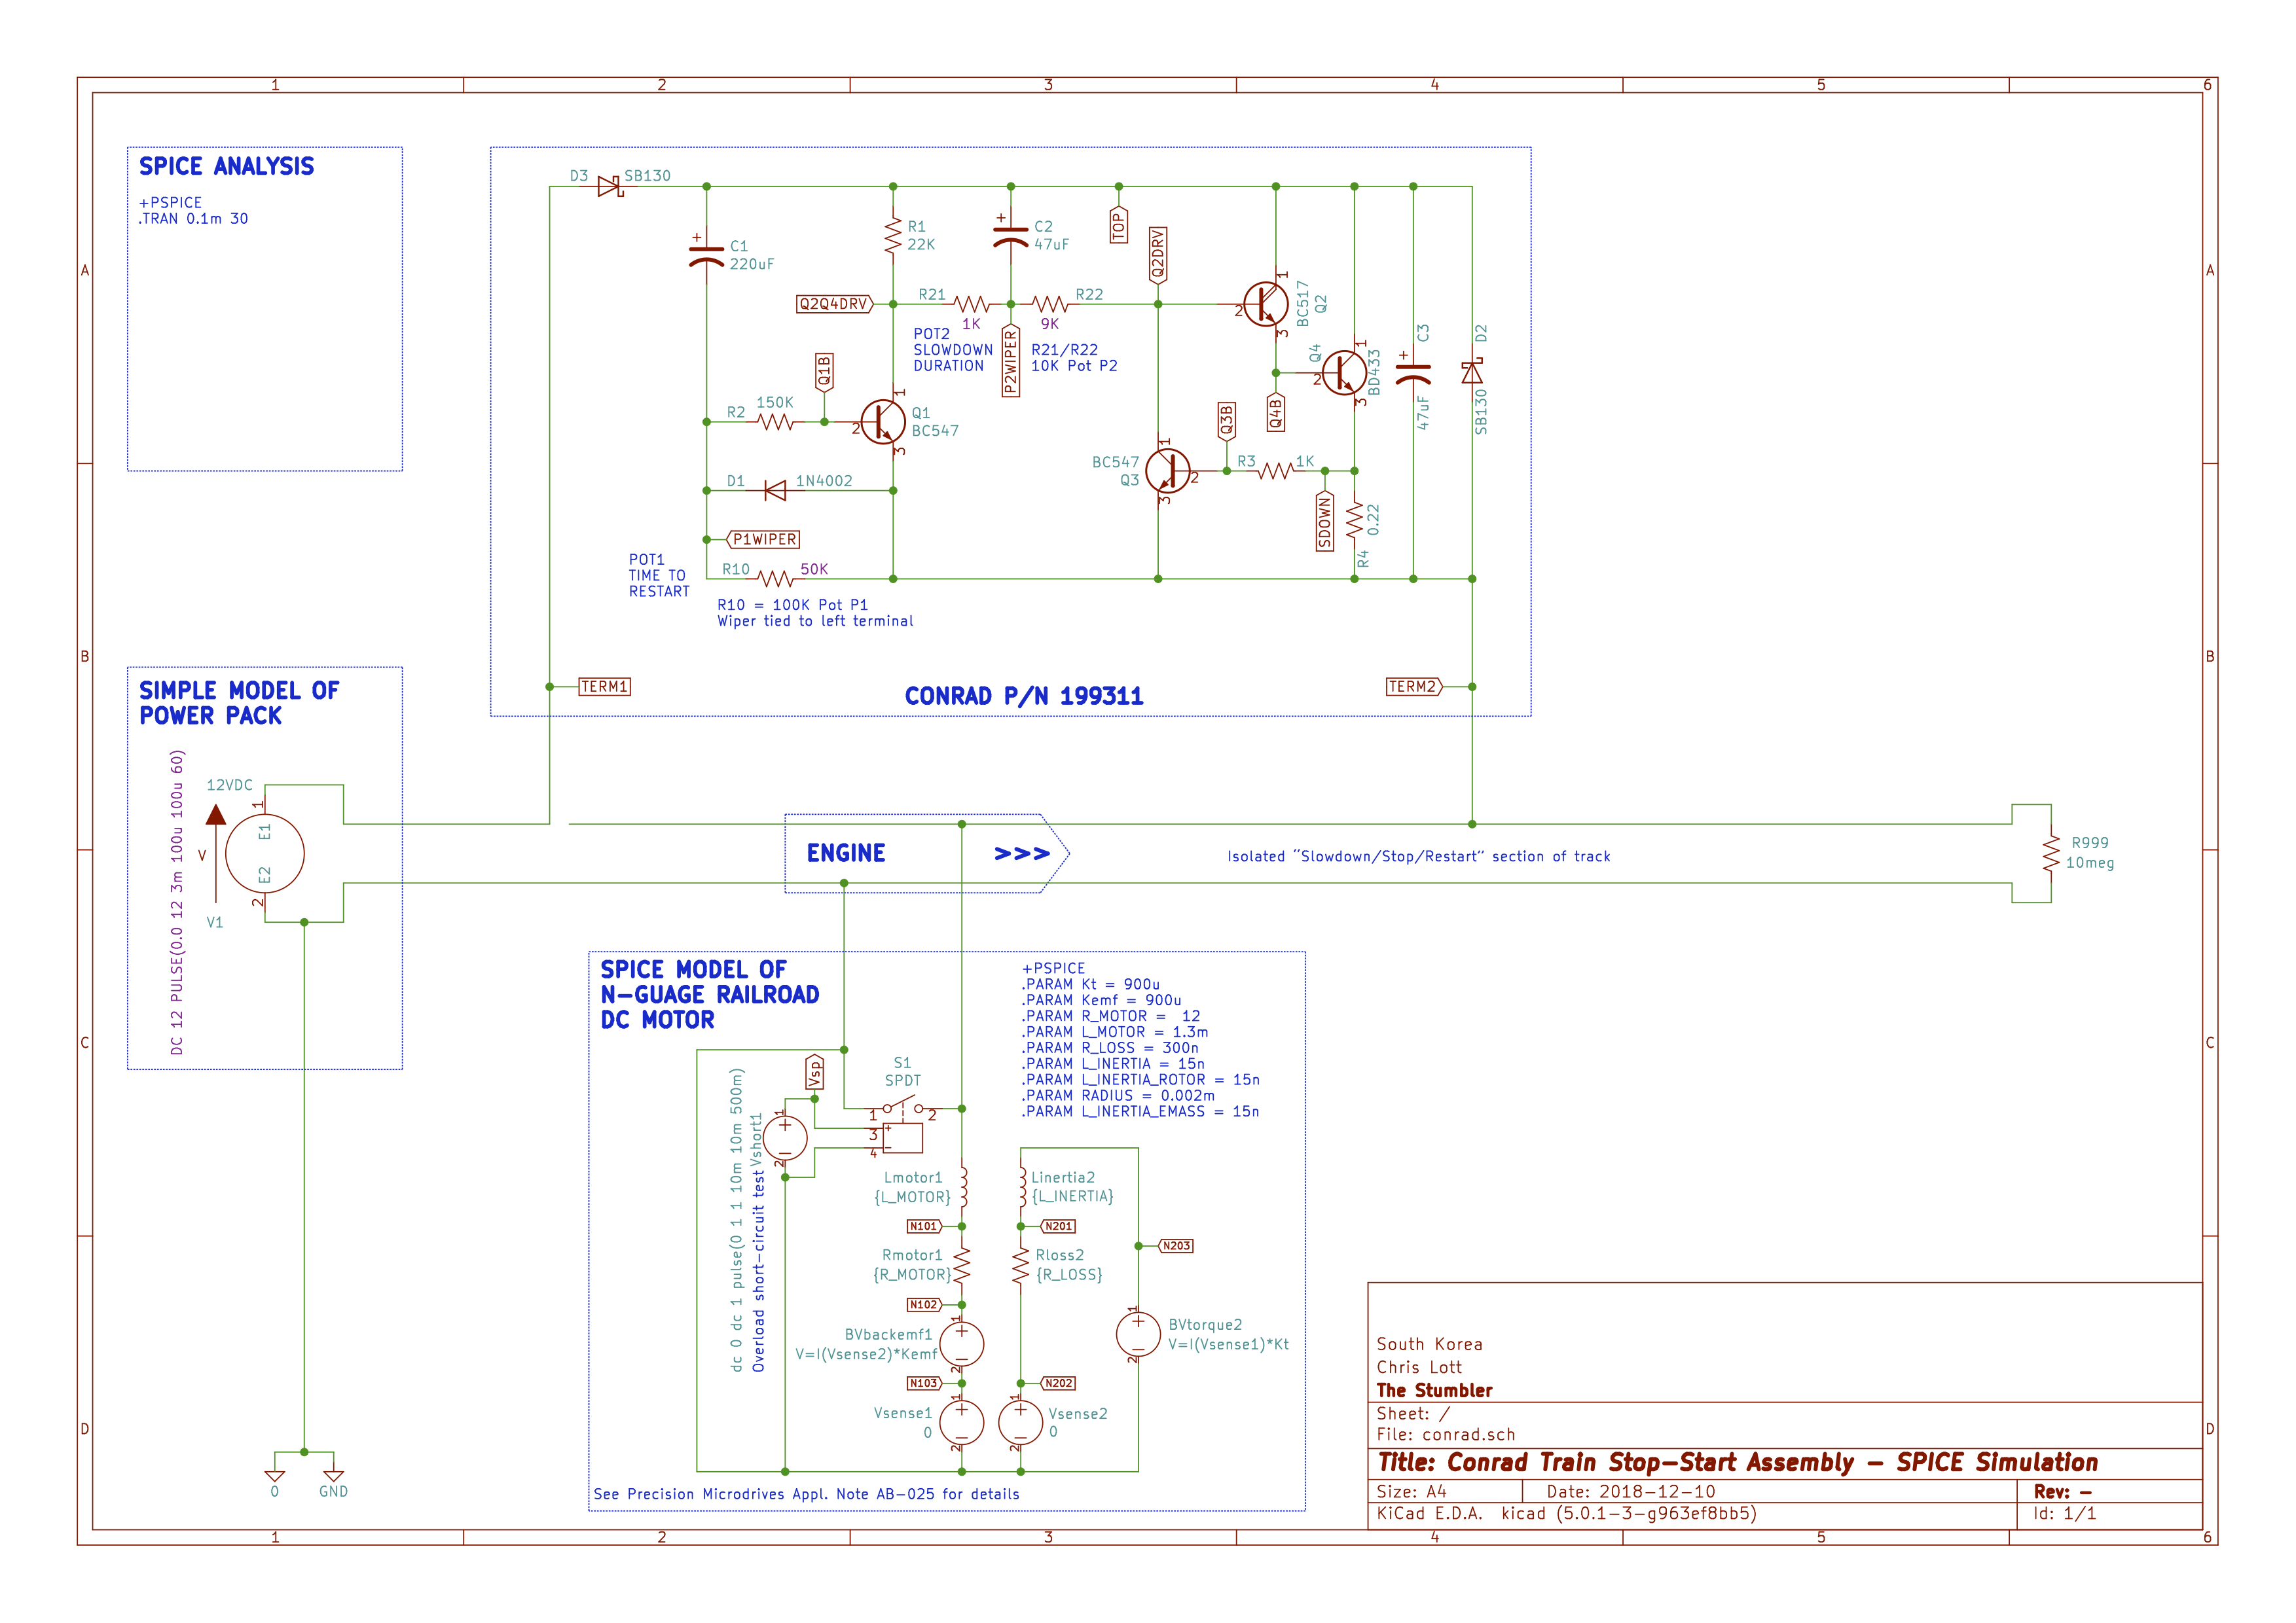This screenshot has width=2296, height=1623.
Task: Select the SPICE ANALYSIS heading text
Action: (x=226, y=166)
